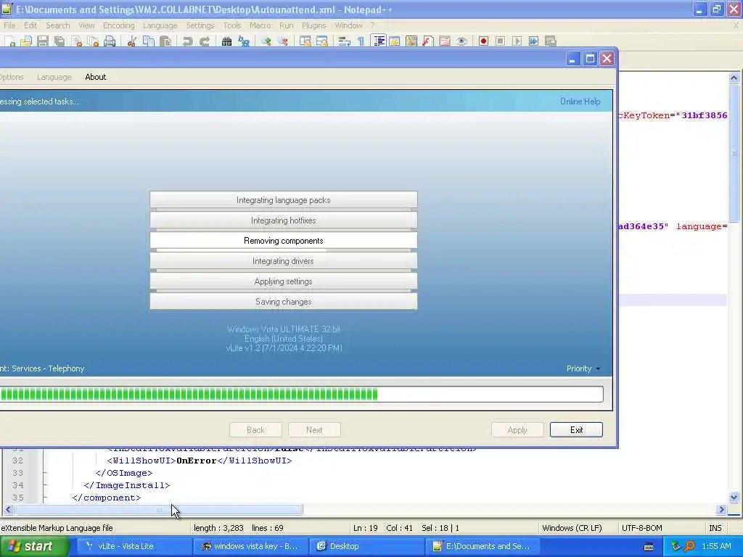Click the Close document icon in Notepad++ toolbar
The height and width of the screenshot is (557, 743).
click(76, 41)
